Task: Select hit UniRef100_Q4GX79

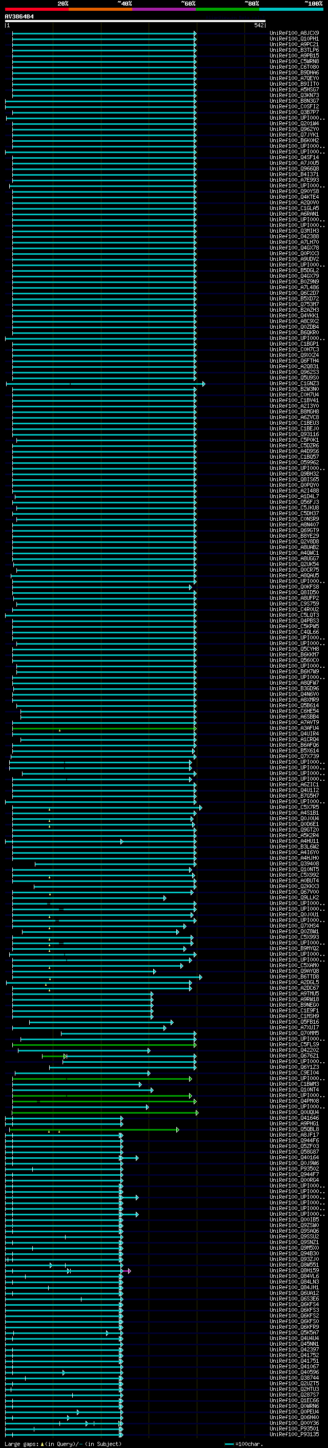Action: [294, 276]
